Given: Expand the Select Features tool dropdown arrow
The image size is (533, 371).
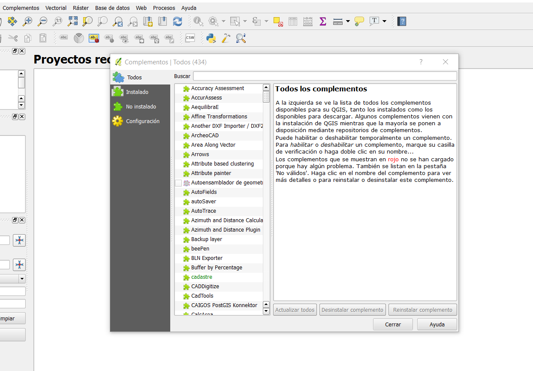Looking at the screenshot, I should click(x=245, y=21).
